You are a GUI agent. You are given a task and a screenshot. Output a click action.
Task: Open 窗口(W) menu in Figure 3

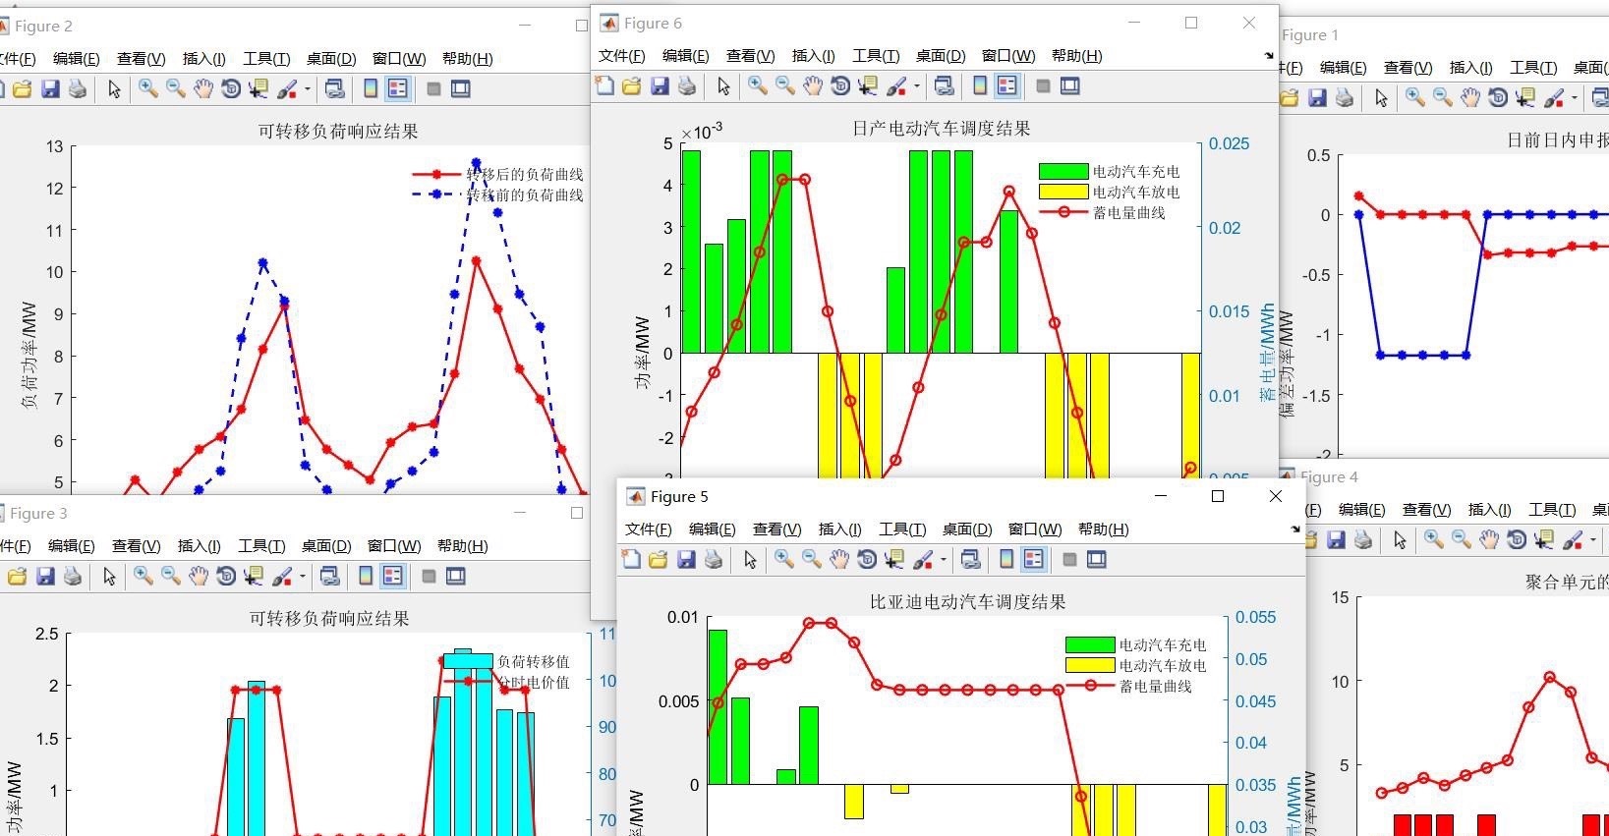coord(394,546)
